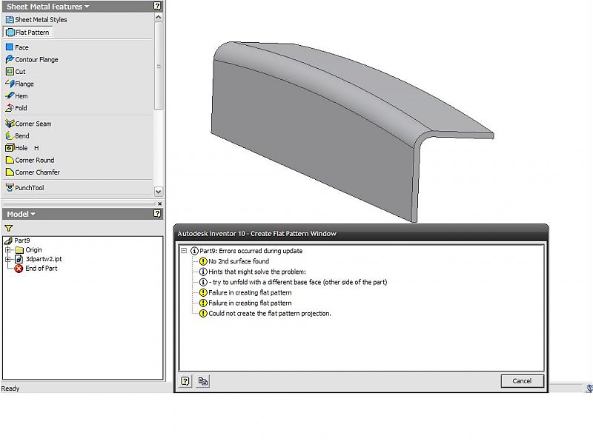Close the Sheet Metal Features panel

pos(159,204)
